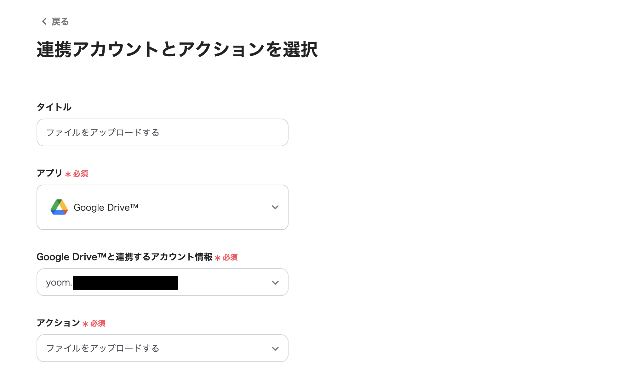This screenshot has height=390, width=618.
Task: Click the chevron on the action field
Action: coord(275,348)
